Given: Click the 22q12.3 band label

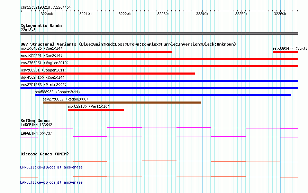Looking at the screenshot, I should click(28, 30).
